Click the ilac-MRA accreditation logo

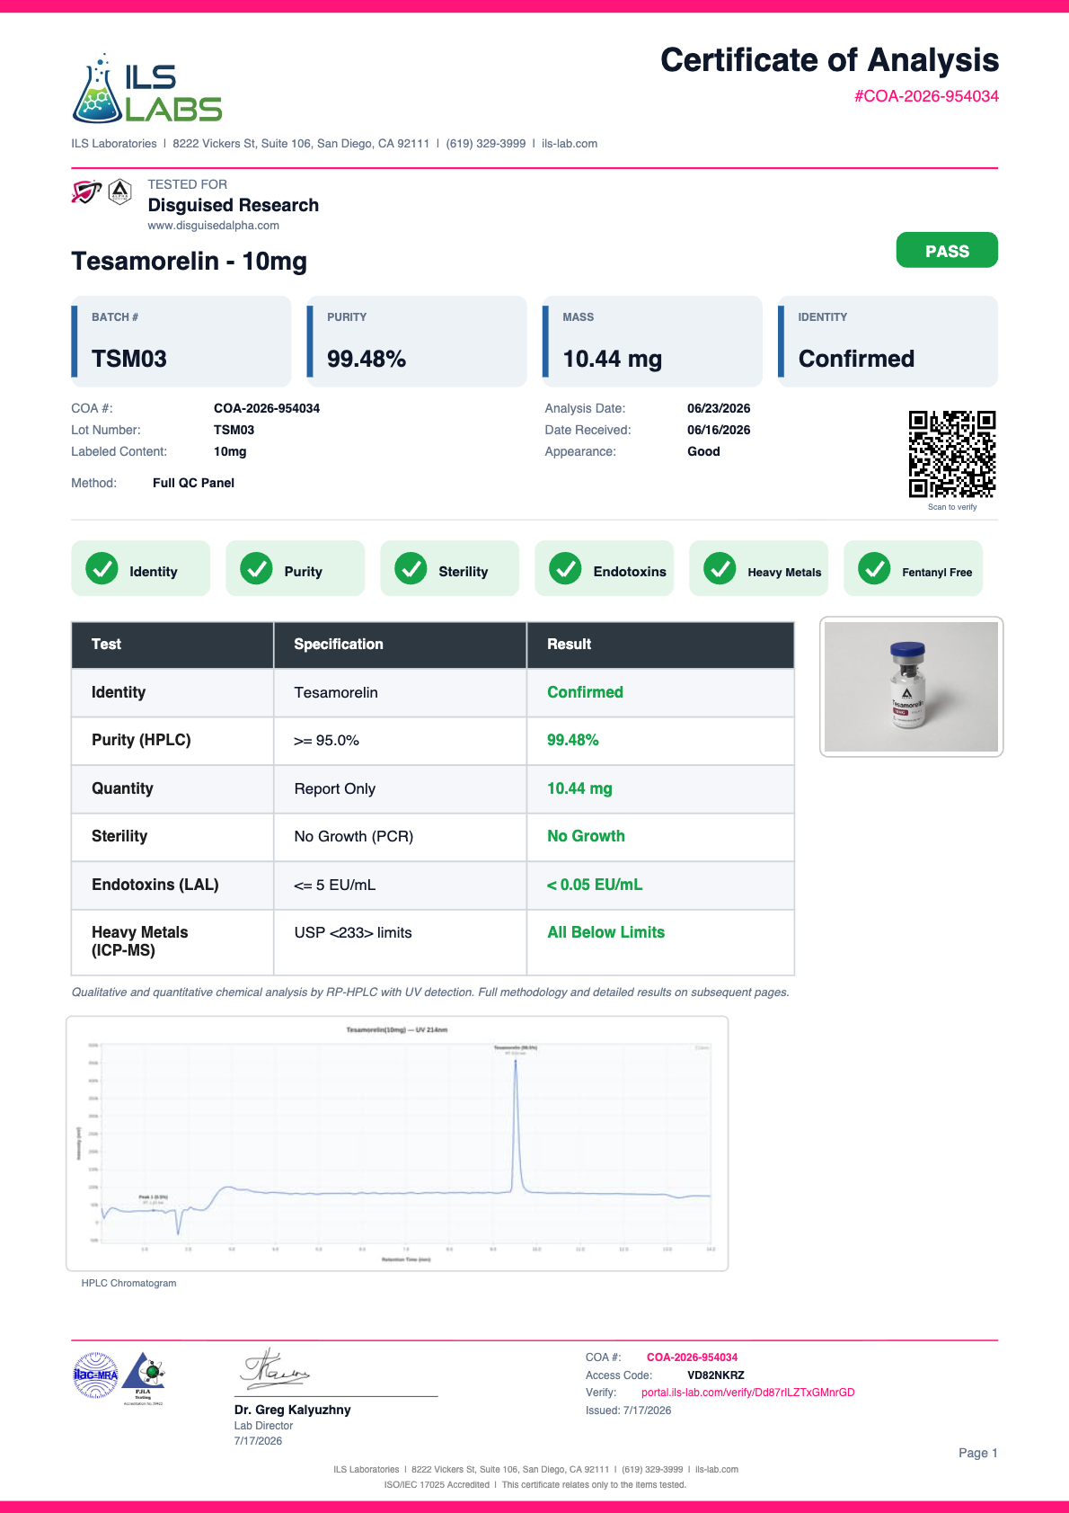tap(95, 1375)
